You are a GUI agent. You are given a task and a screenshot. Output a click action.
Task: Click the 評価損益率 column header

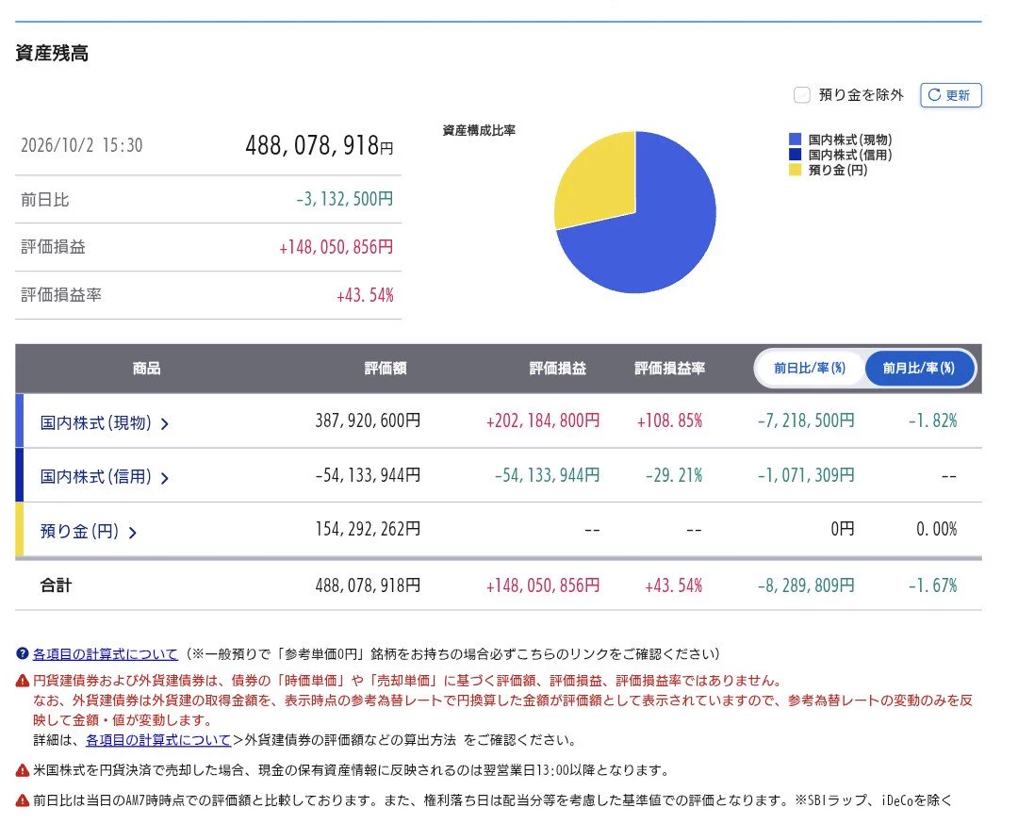669,369
